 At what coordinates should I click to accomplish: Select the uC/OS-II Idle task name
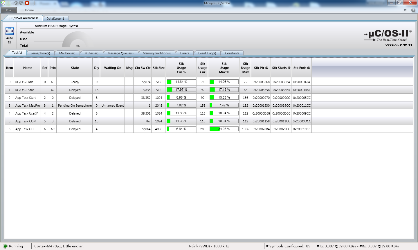click(x=24, y=82)
